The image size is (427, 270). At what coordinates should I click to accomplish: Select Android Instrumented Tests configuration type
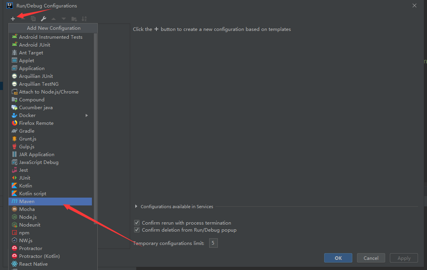tap(50, 37)
